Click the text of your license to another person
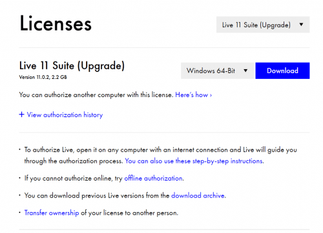323x233 pixels. [x=130, y=213]
